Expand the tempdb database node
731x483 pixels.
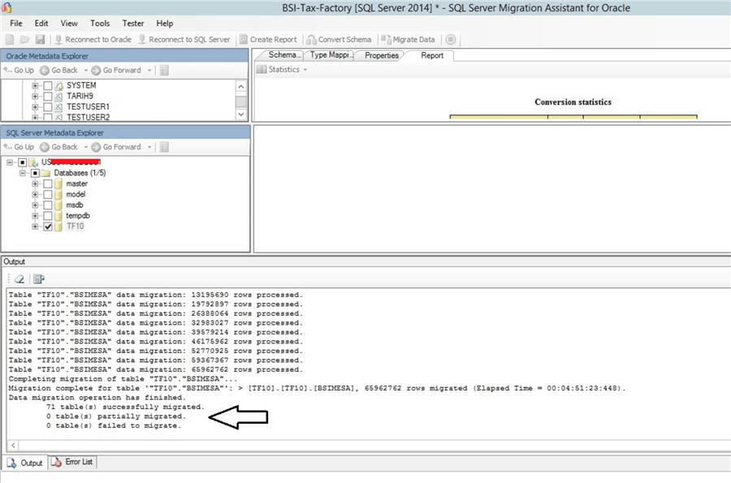tap(34, 215)
